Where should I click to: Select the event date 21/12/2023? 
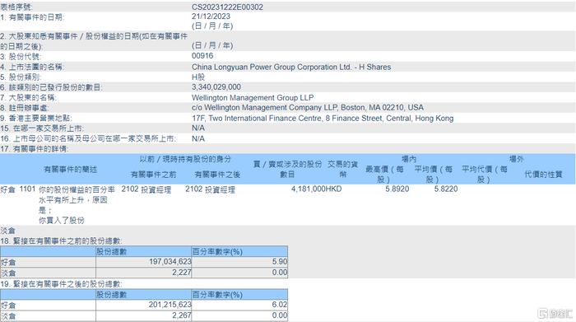[x=211, y=16]
